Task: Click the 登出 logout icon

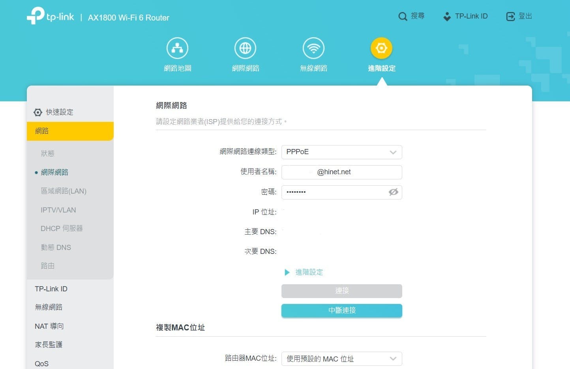Action: (x=510, y=17)
